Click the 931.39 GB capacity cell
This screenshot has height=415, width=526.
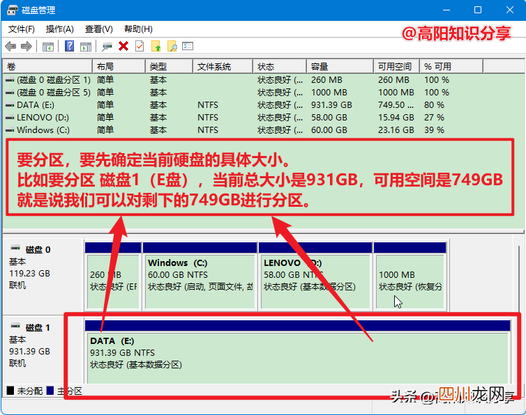(331, 105)
